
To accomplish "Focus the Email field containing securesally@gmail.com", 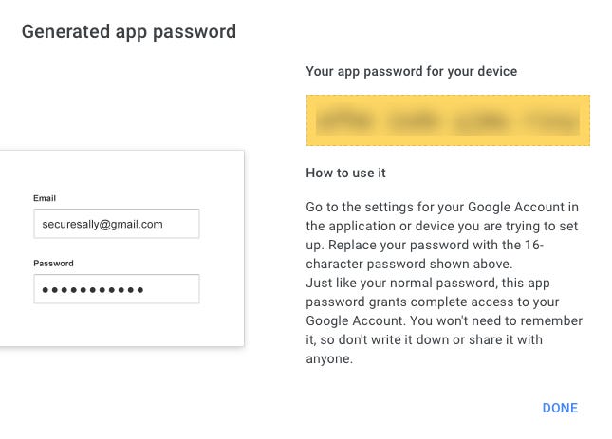I will click(x=116, y=224).
